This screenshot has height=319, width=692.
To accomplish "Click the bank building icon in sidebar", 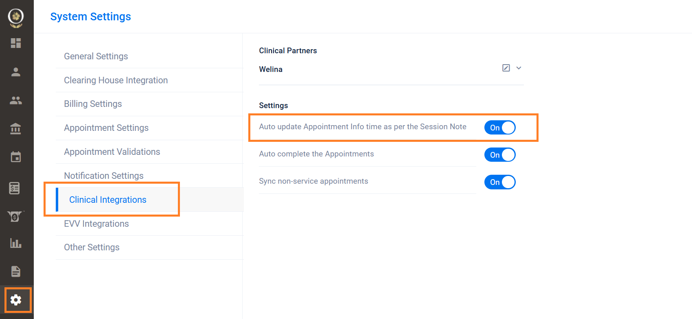I will click(x=16, y=129).
